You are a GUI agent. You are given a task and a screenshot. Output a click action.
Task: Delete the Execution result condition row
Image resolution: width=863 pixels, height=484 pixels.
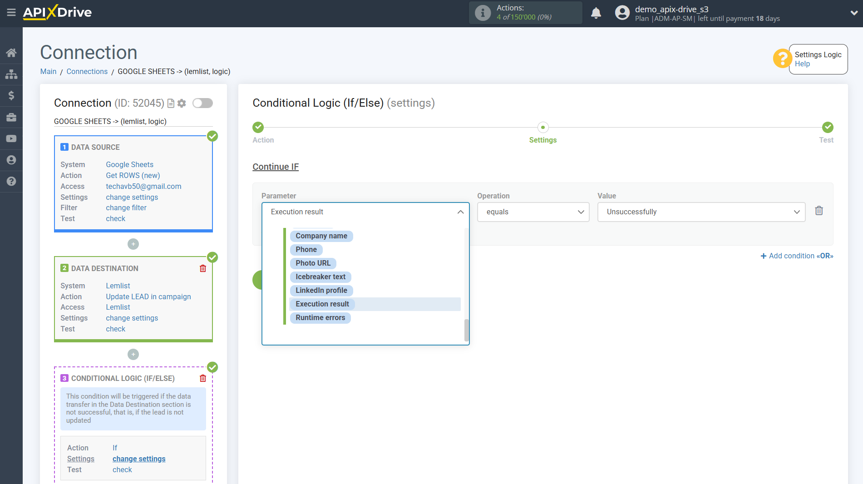pos(819,211)
